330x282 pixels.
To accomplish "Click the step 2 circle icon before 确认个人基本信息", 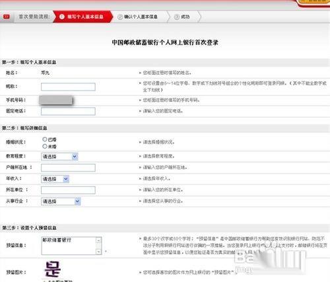I will 120,17.
